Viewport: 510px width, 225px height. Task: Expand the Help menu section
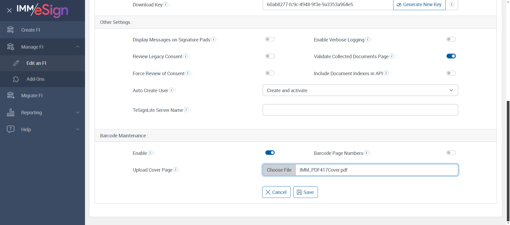click(42, 129)
